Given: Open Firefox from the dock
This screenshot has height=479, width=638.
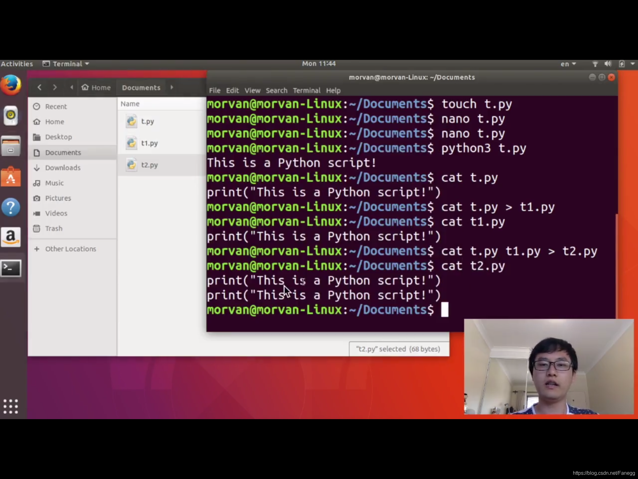Looking at the screenshot, I should coord(11,85).
